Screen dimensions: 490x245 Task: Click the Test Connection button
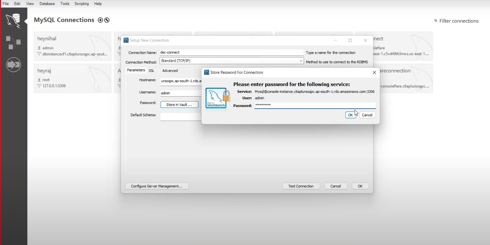point(301,186)
